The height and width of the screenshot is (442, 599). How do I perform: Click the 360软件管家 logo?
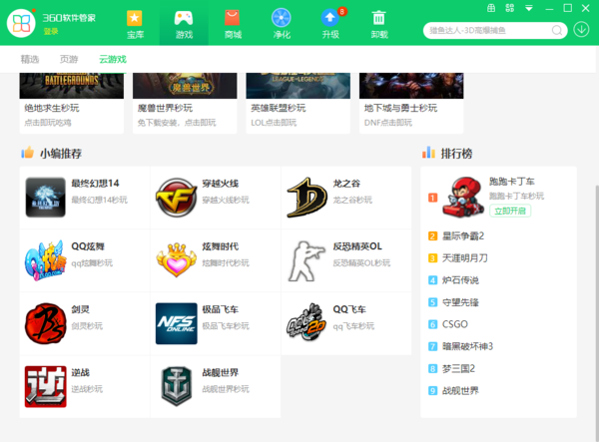(21, 23)
